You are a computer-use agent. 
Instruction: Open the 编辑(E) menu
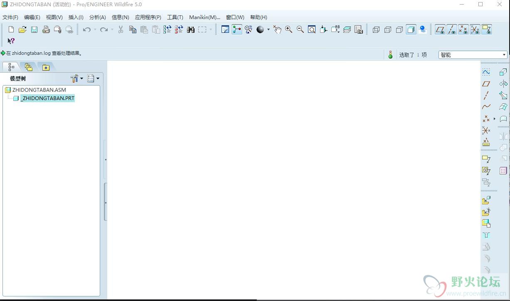click(32, 17)
